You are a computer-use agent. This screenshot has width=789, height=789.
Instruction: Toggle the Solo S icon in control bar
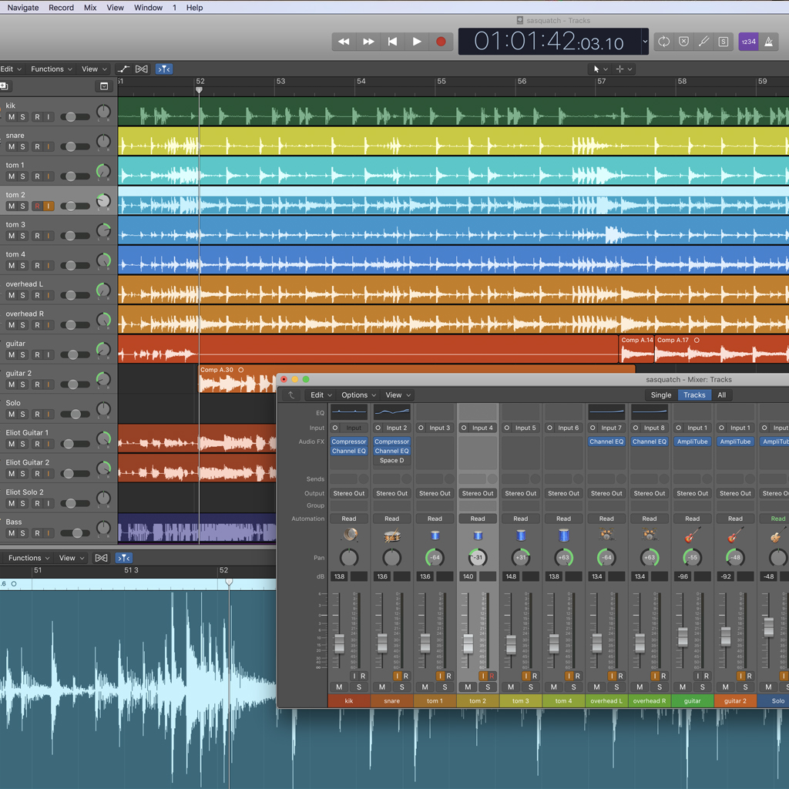(x=723, y=42)
